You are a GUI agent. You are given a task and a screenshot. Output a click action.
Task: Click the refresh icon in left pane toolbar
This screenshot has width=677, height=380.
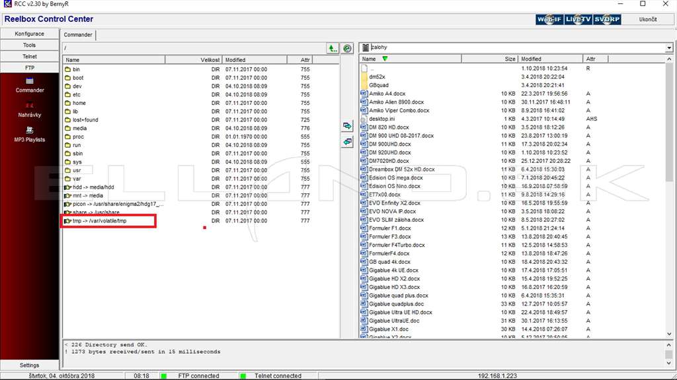(347, 48)
